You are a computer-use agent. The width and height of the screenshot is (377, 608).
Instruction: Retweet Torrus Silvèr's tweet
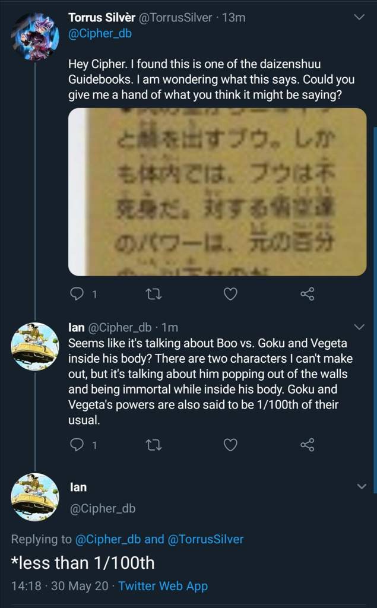[153, 294]
